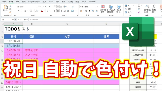Viewport: 162px width, 91px height.
Task: Open 条件付き書式 conditional formatting
Action: point(103,9)
